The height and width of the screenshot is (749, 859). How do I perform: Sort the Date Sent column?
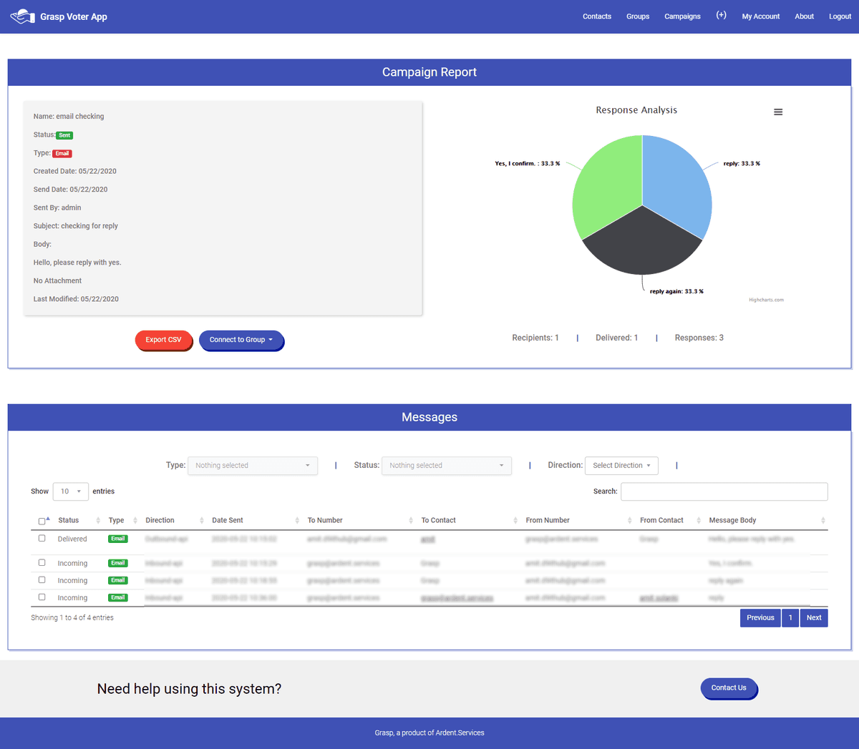(x=296, y=520)
